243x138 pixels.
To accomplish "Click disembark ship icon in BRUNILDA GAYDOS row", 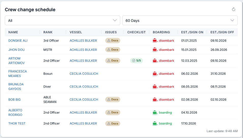I will point(155,87).
